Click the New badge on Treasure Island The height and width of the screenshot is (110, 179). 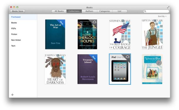coord(94,58)
